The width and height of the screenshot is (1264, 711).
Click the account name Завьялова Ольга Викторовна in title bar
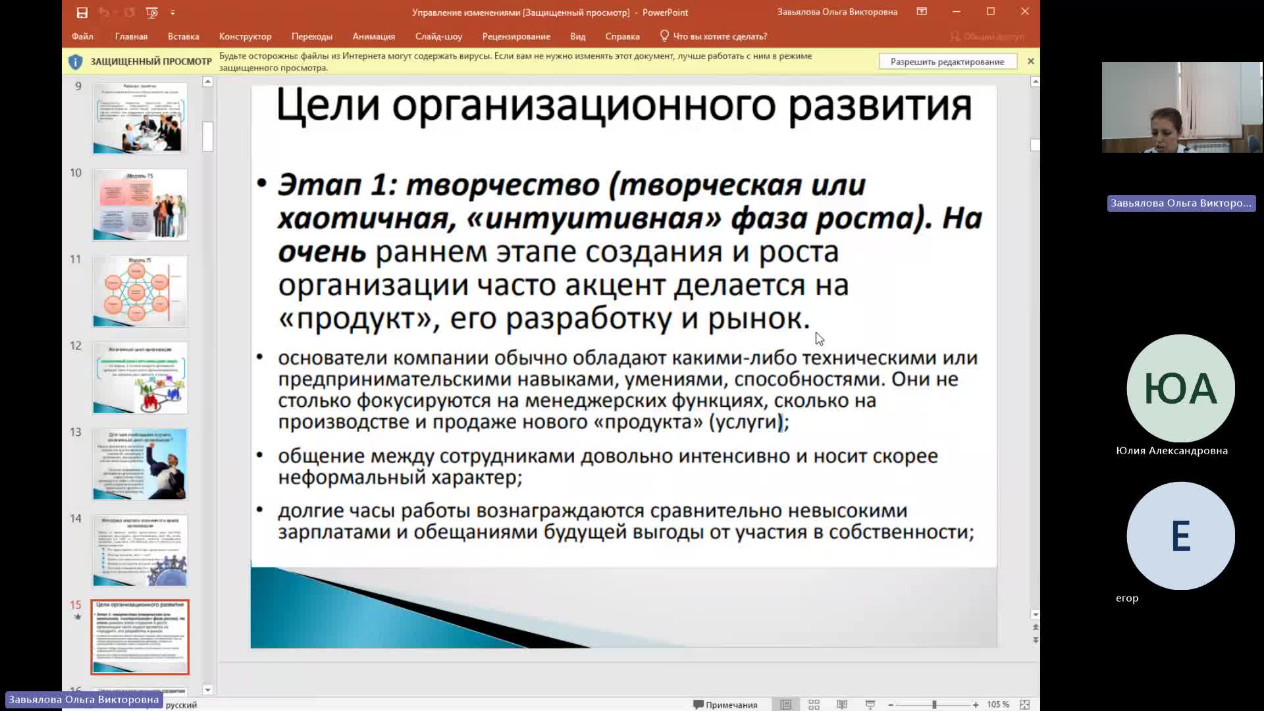pos(837,12)
